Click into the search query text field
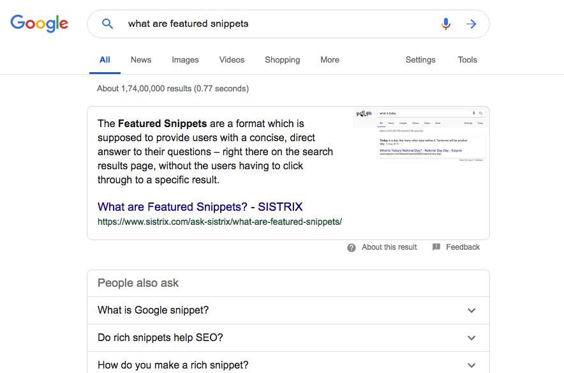 (x=274, y=24)
